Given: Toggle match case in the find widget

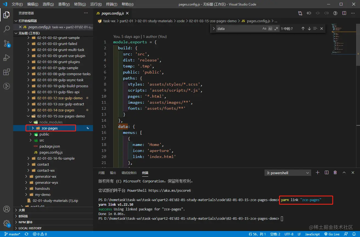Looking at the screenshot, I should pos(264,29).
